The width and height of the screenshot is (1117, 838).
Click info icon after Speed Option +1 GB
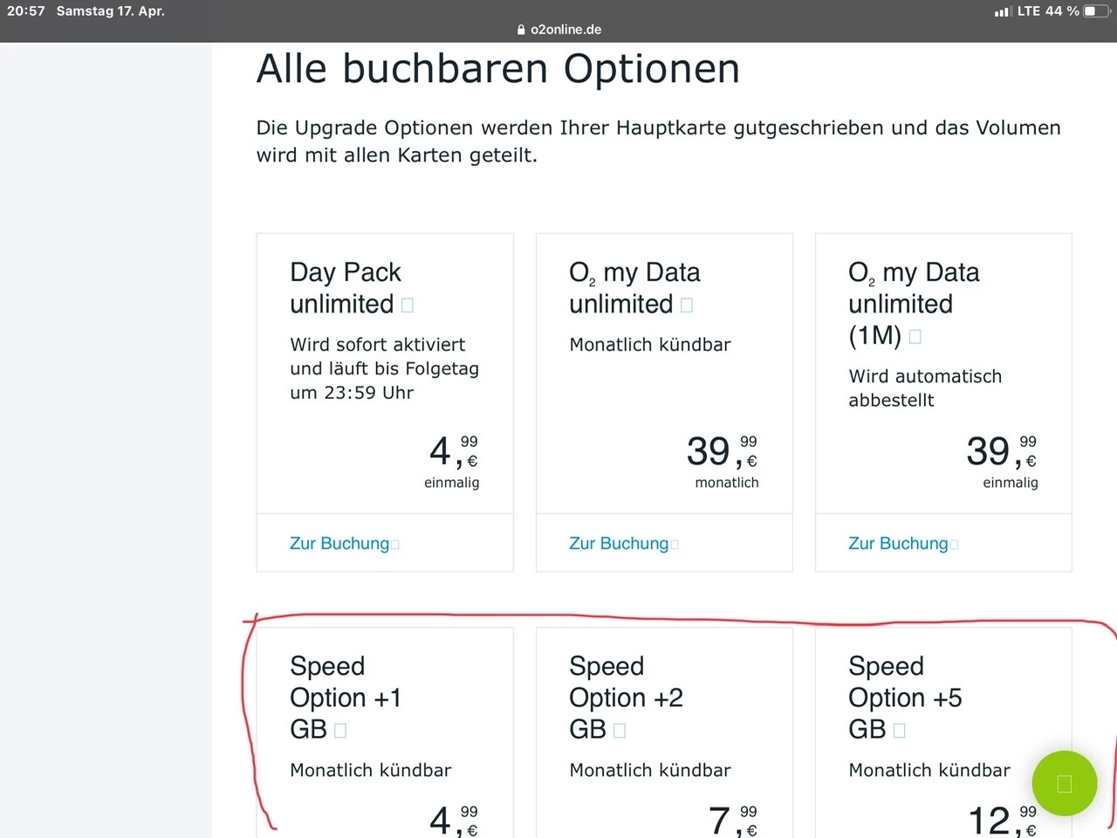click(340, 730)
